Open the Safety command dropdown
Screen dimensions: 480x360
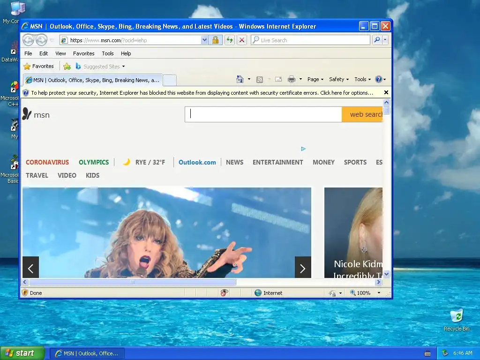click(x=338, y=79)
